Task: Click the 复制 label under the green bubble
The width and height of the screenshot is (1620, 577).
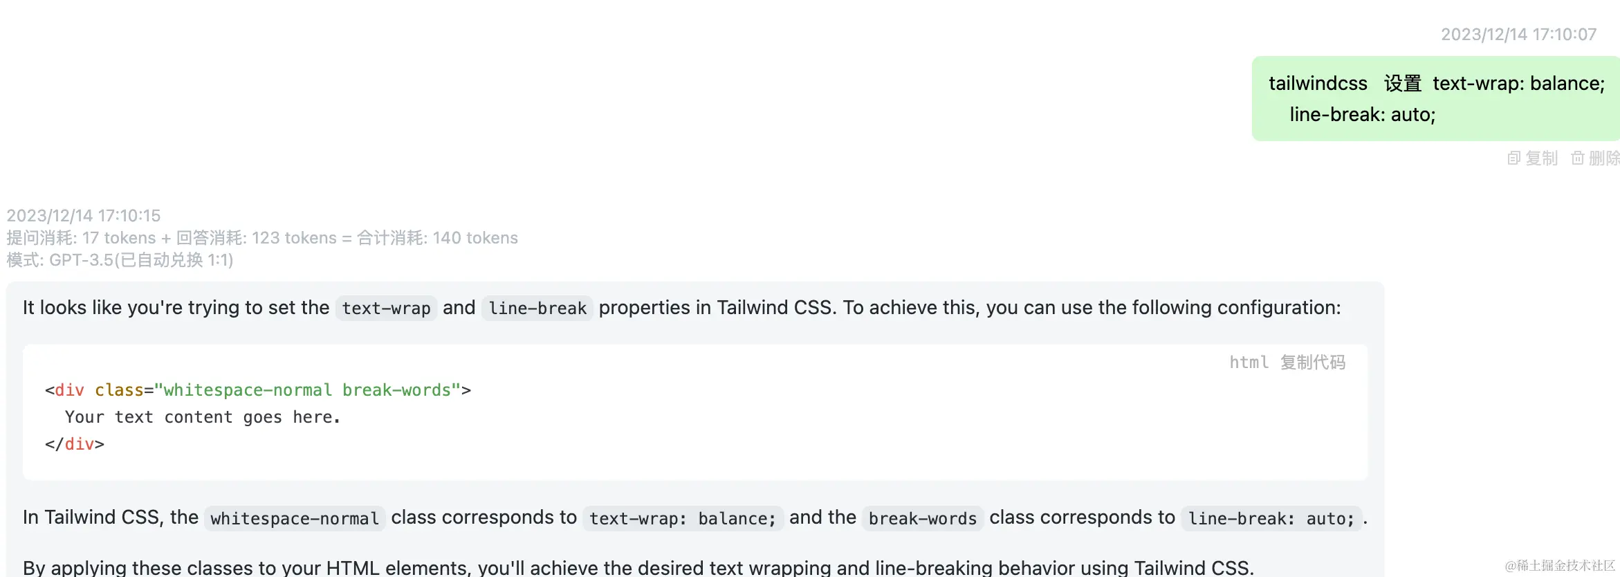Action: click(1542, 158)
